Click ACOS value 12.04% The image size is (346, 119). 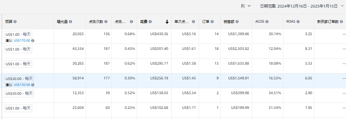point(275,49)
